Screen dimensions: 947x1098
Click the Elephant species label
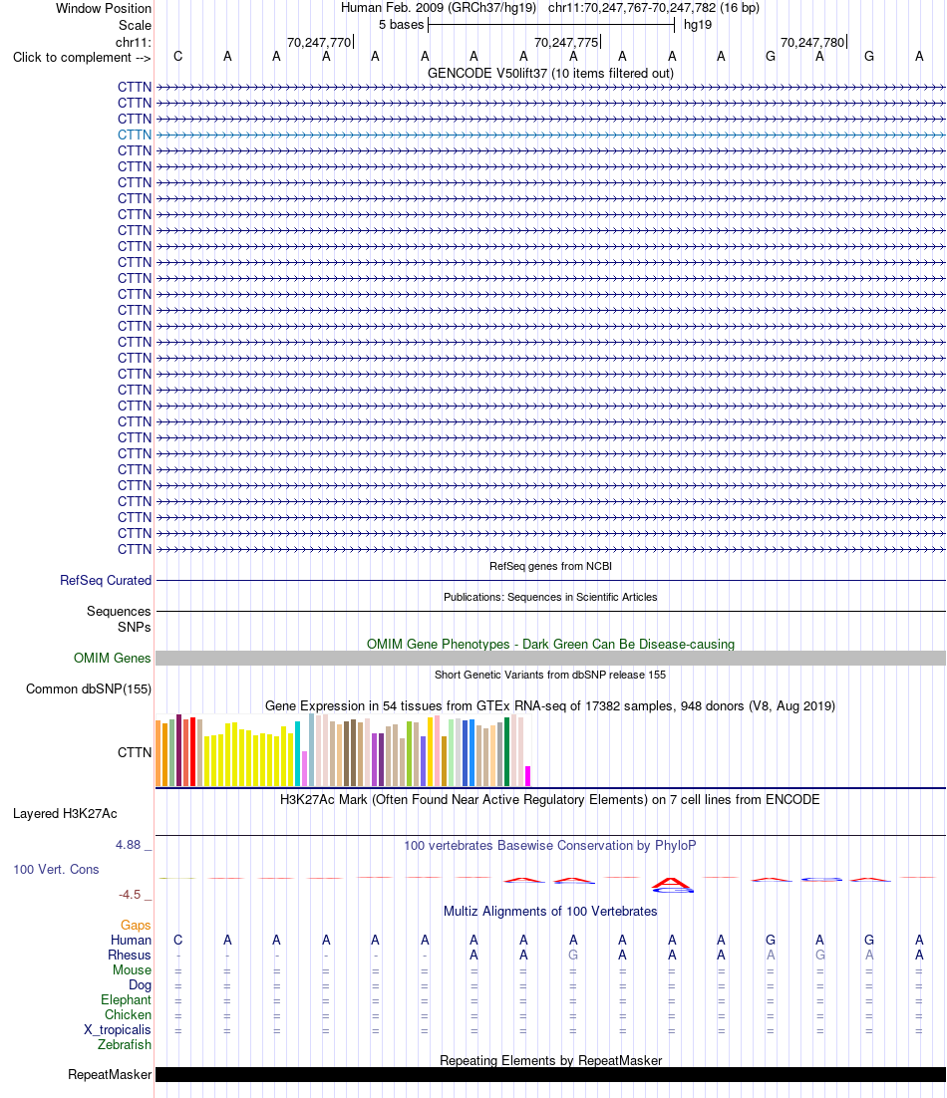126,1000
